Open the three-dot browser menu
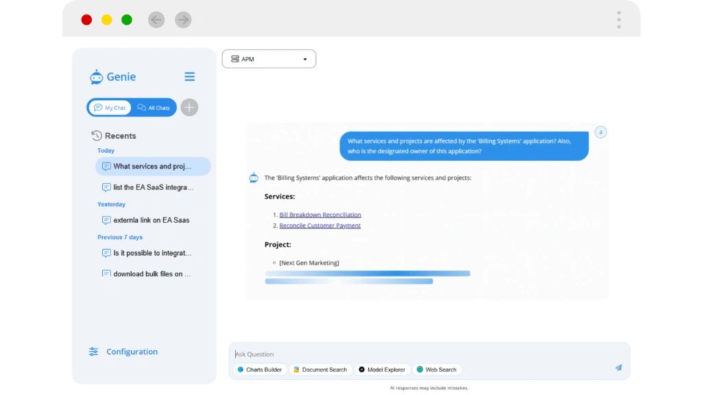This screenshot has height=395, width=702. click(x=618, y=19)
